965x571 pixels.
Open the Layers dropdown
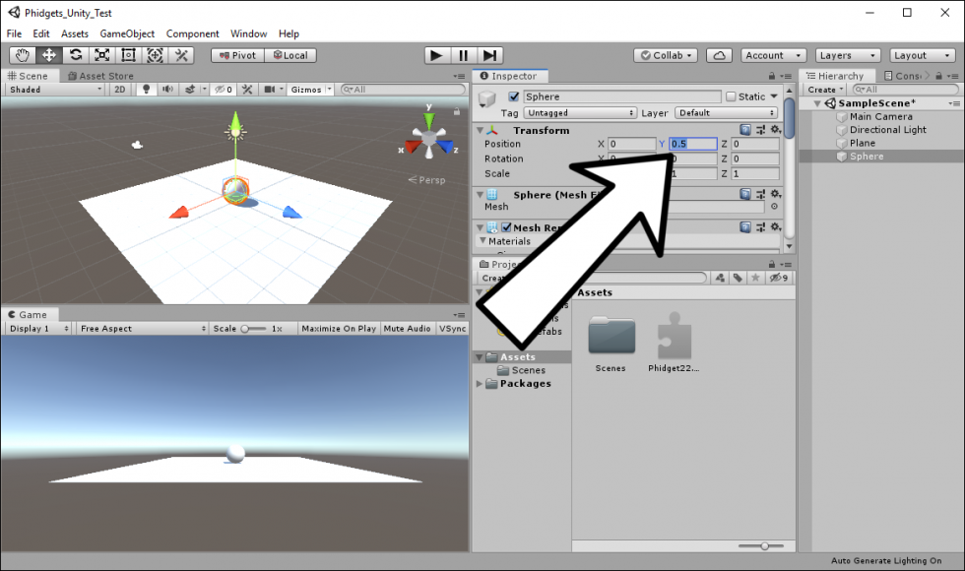tap(847, 55)
